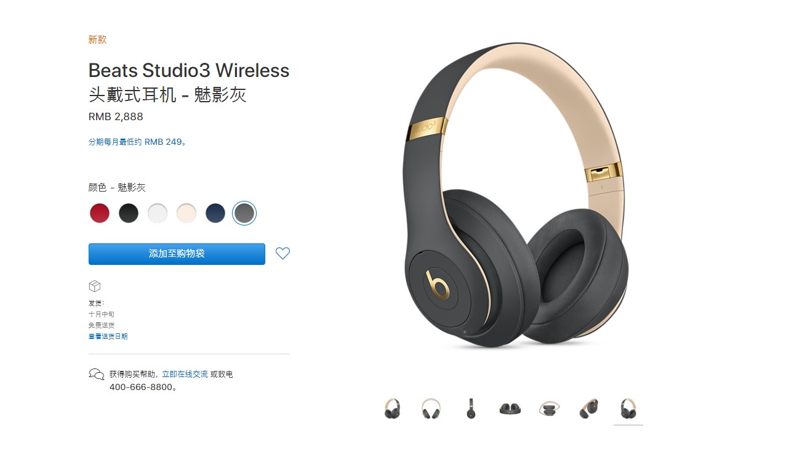Select the white color swatch
This screenshot has width=805, height=451.
pos(158,213)
